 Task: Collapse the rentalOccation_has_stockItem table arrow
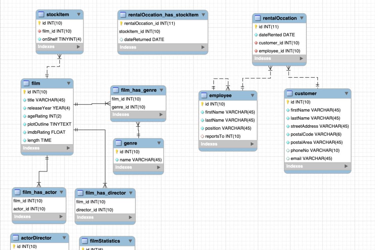(203, 15)
